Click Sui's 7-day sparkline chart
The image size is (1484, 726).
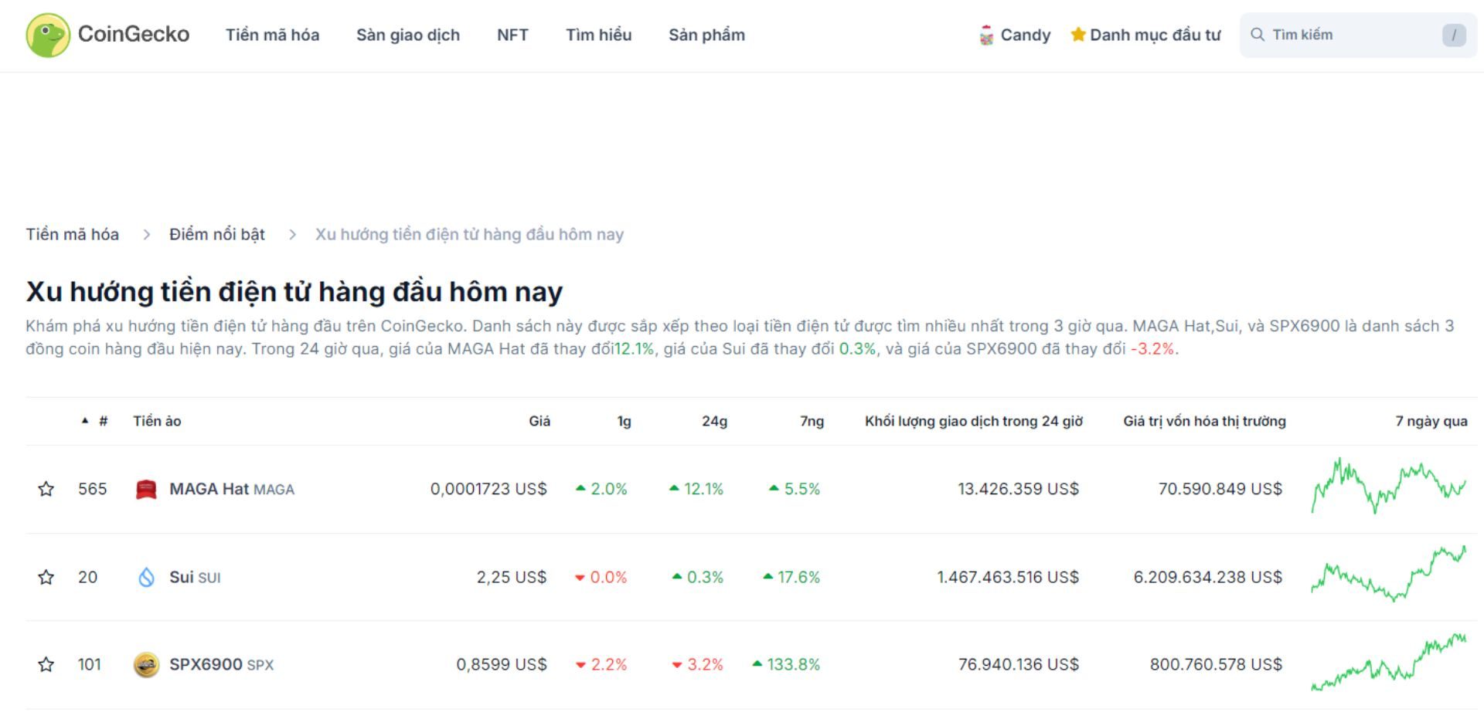click(x=1387, y=576)
